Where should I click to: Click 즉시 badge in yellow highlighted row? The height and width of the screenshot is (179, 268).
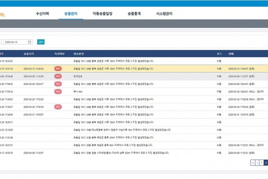pyautogui.click(x=58, y=69)
